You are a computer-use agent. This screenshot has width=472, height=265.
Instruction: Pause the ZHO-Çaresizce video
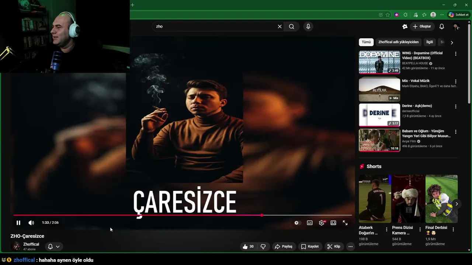[18, 223]
